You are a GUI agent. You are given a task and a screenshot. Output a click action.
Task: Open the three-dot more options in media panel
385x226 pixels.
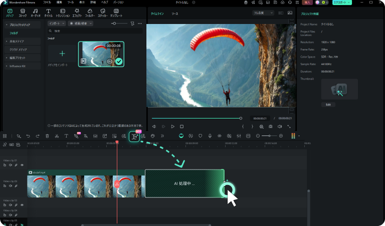(x=140, y=23)
